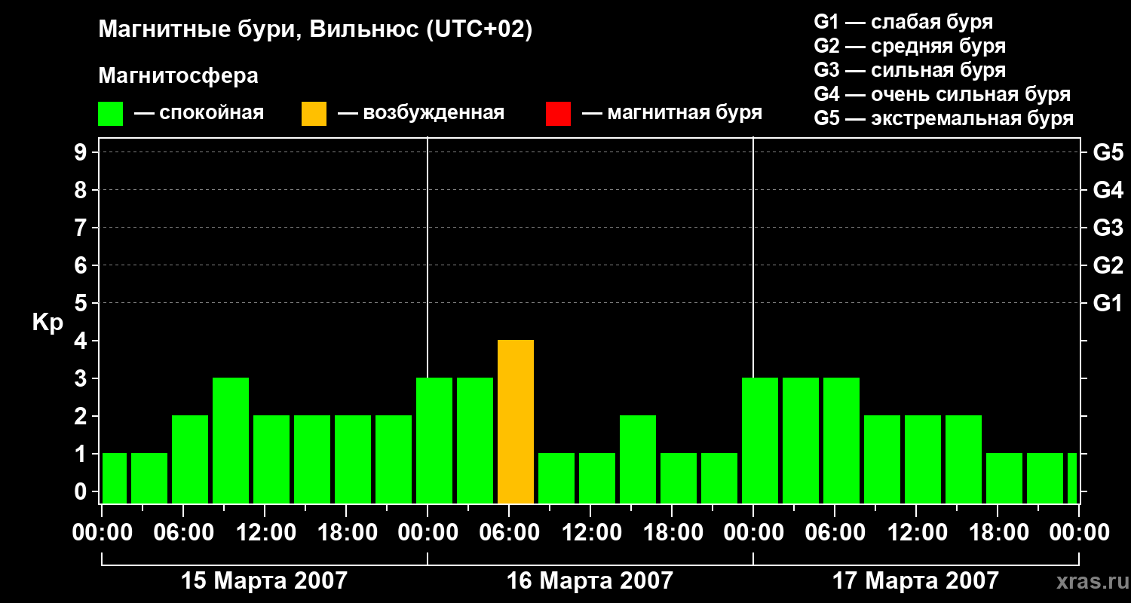Click the '00:00' tick label starting 17 March
Viewport: 1131px width, 603px height.
[x=753, y=533]
